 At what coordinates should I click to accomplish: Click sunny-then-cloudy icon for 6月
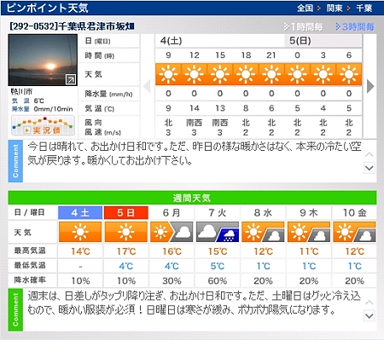point(172,232)
